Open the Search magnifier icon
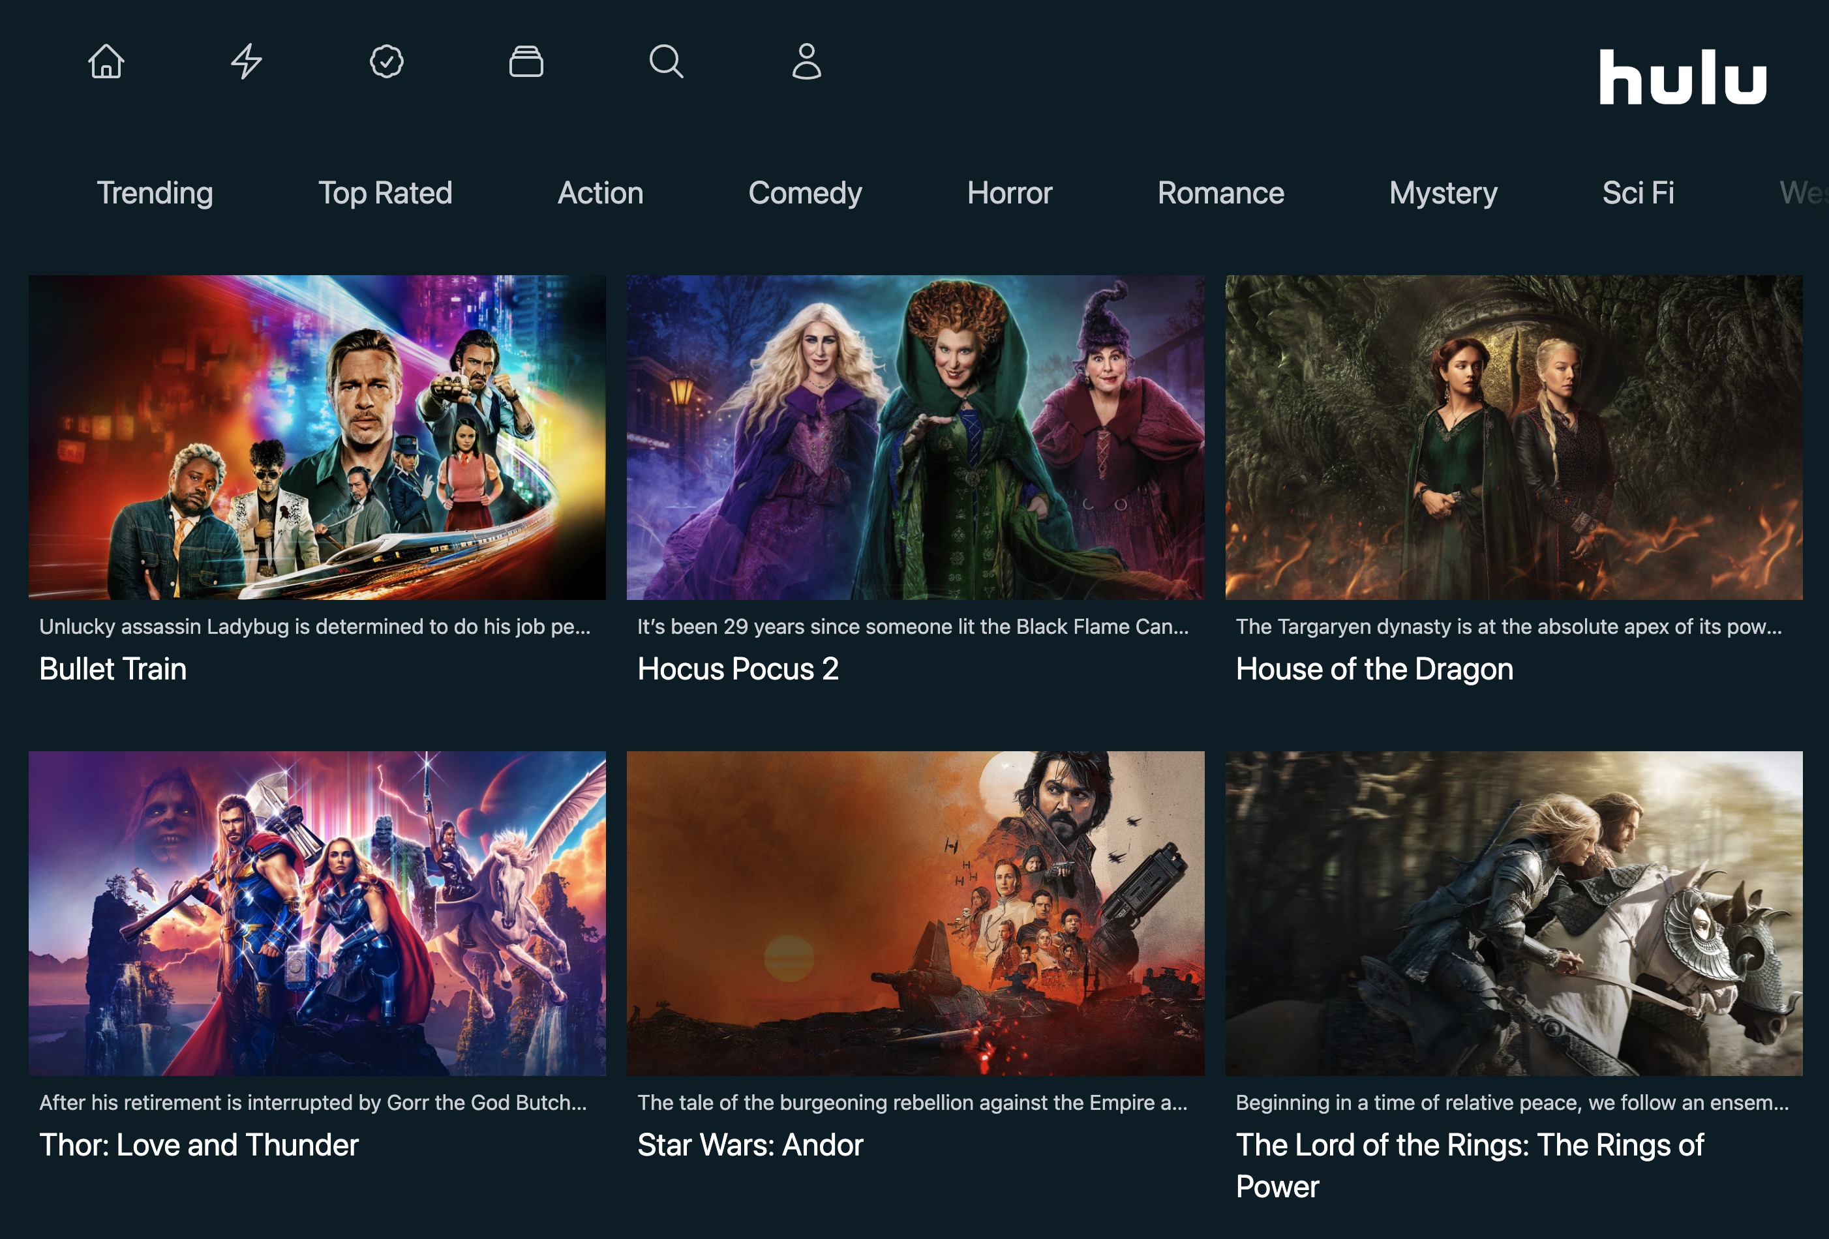 click(667, 61)
